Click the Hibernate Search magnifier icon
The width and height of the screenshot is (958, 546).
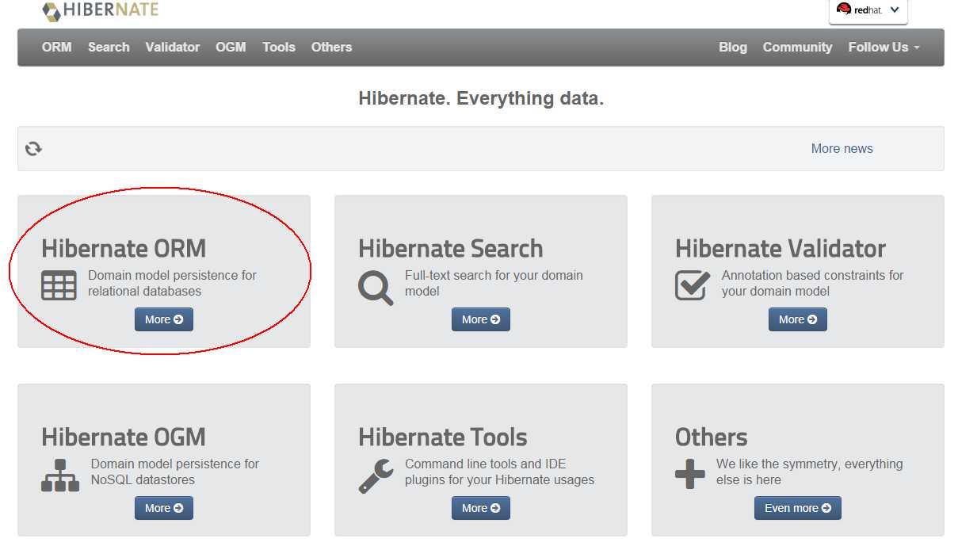tap(376, 288)
